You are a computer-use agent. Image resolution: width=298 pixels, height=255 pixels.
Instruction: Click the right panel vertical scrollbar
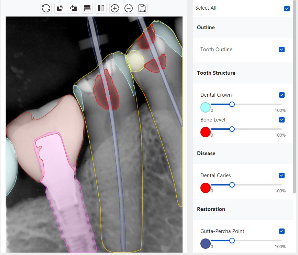coord(294,96)
